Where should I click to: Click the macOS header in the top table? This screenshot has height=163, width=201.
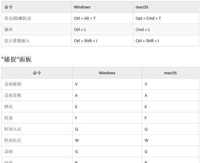[142, 7]
